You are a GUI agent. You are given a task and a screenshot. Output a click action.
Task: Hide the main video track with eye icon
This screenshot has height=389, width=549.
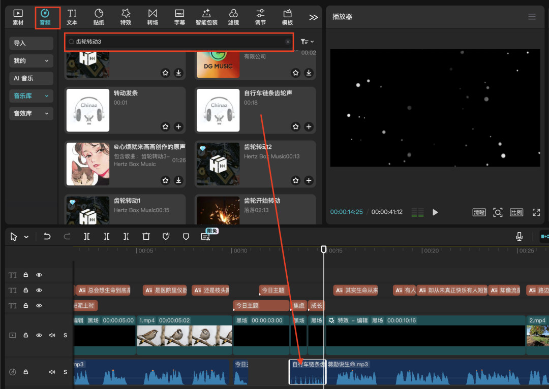pyautogui.click(x=39, y=335)
